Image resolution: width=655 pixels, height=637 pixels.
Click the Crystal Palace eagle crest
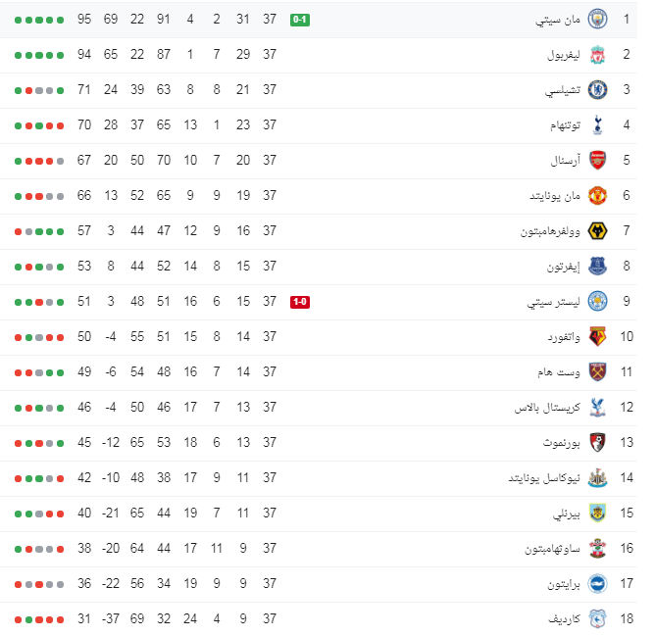(597, 408)
